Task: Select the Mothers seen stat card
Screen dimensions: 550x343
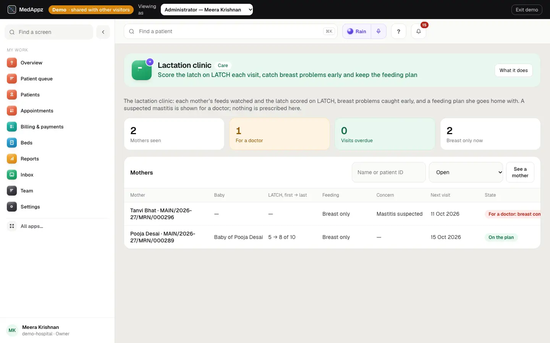Action: click(174, 134)
